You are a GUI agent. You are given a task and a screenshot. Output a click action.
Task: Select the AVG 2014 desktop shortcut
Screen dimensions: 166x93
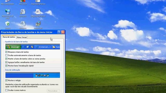23,2
